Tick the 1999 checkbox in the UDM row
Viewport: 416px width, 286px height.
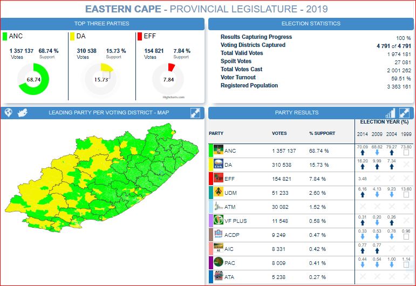tap(406, 195)
